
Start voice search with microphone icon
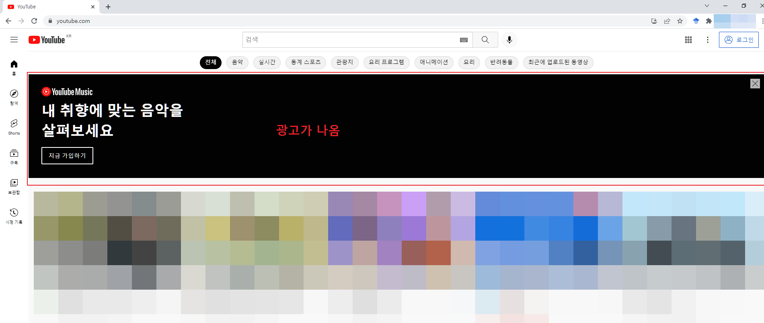click(509, 40)
